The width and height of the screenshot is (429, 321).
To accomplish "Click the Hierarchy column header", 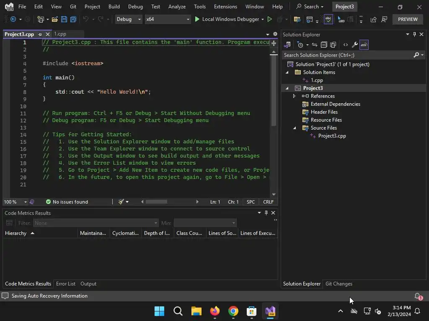I will pos(40,233).
